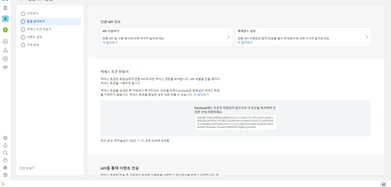The height and width of the screenshot is (187, 391).
Task: Open the bell notifications icon
Action: (5, 145)
